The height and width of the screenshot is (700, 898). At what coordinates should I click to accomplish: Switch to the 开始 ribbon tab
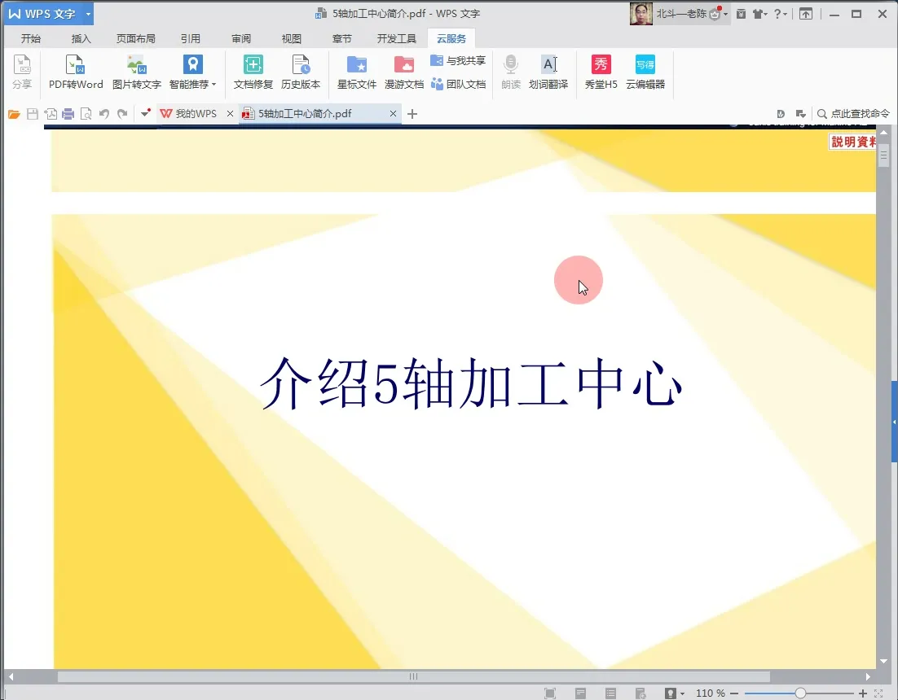coord(31,37)
